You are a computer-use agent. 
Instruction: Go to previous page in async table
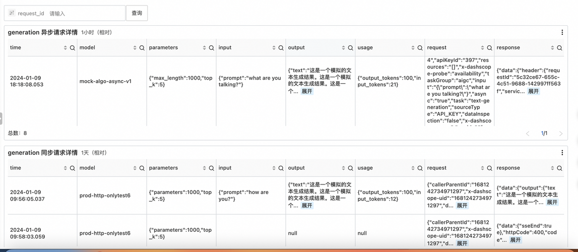click(x=528, y=134)
